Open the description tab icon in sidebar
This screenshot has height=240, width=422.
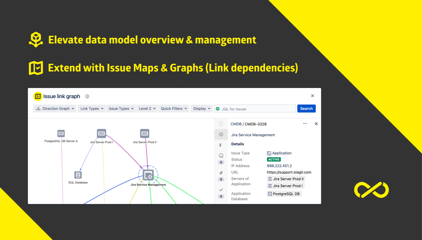pos(220,145)
